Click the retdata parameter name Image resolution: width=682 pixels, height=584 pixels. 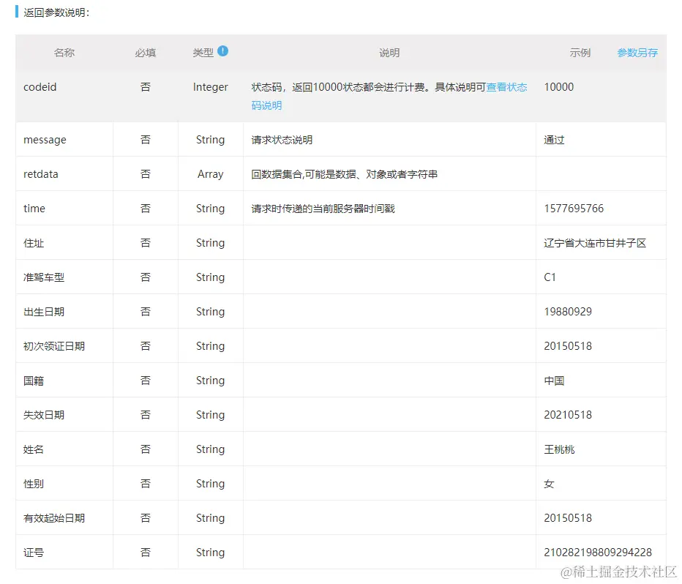click(41, 174)
